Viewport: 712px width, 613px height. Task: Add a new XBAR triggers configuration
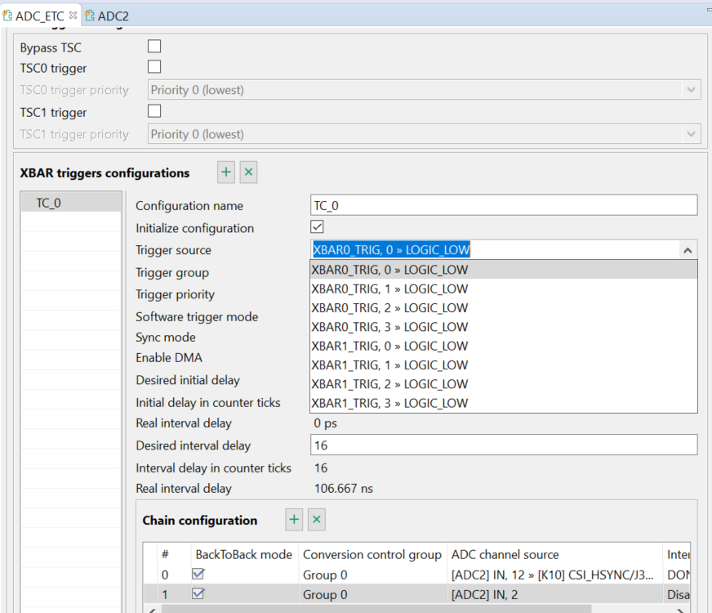(225, 172)
